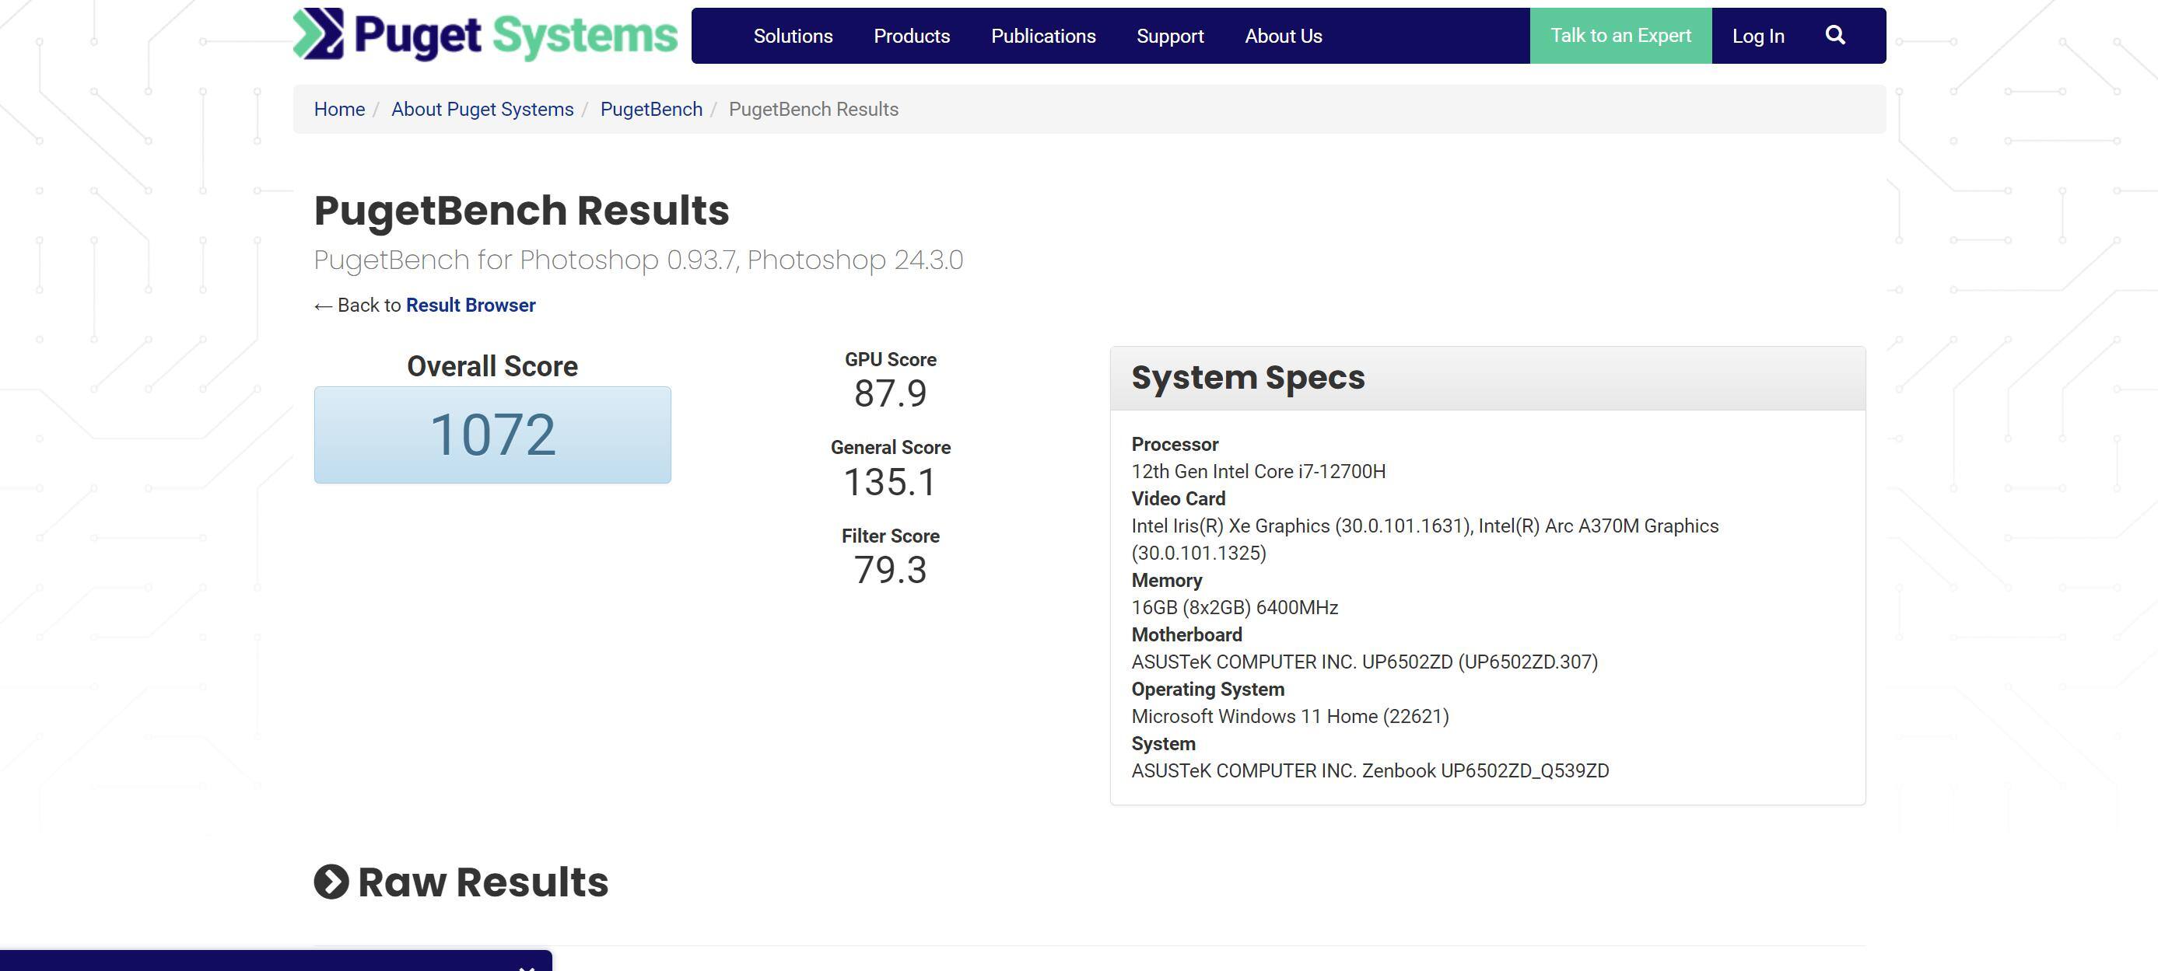Click the Puget Systems arrow logo icon
Screen dimensions: 2158x971
point(318,34)
